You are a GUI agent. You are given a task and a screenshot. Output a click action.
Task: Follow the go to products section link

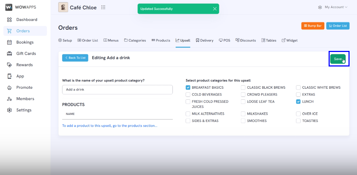tap(110, 126)
